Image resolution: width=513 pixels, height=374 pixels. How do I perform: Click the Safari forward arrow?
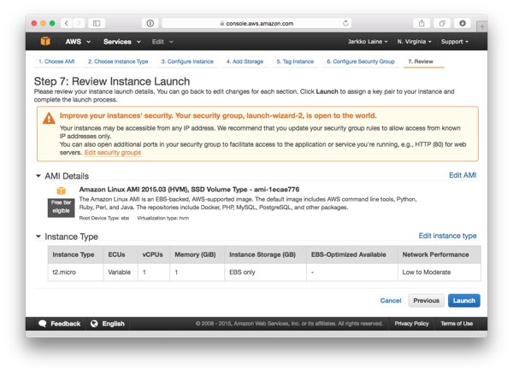point(79,23)
